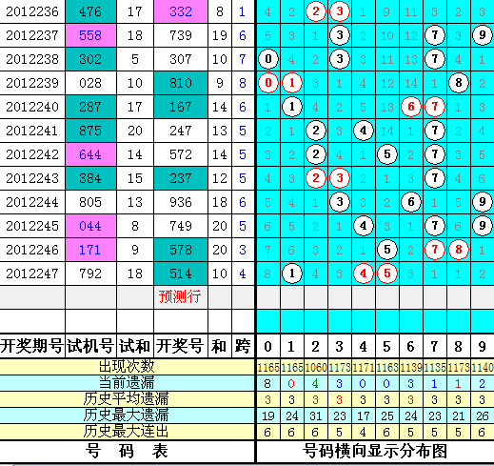Click red circled 4 in row 2012247
This screenshot has width=494, height=466.
(364, 274)
